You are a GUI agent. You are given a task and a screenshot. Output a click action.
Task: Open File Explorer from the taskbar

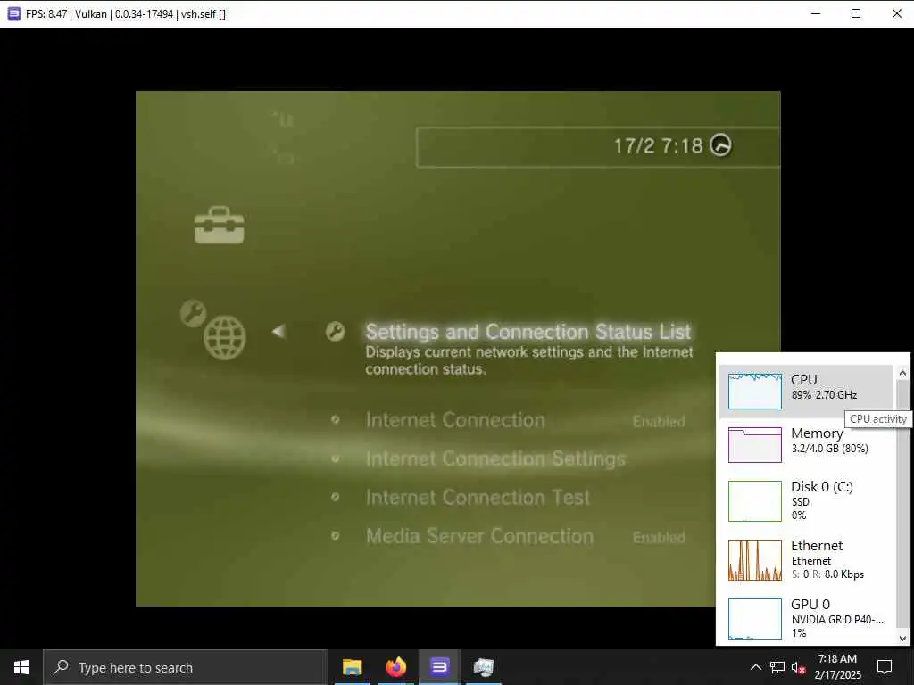point(352,667)
